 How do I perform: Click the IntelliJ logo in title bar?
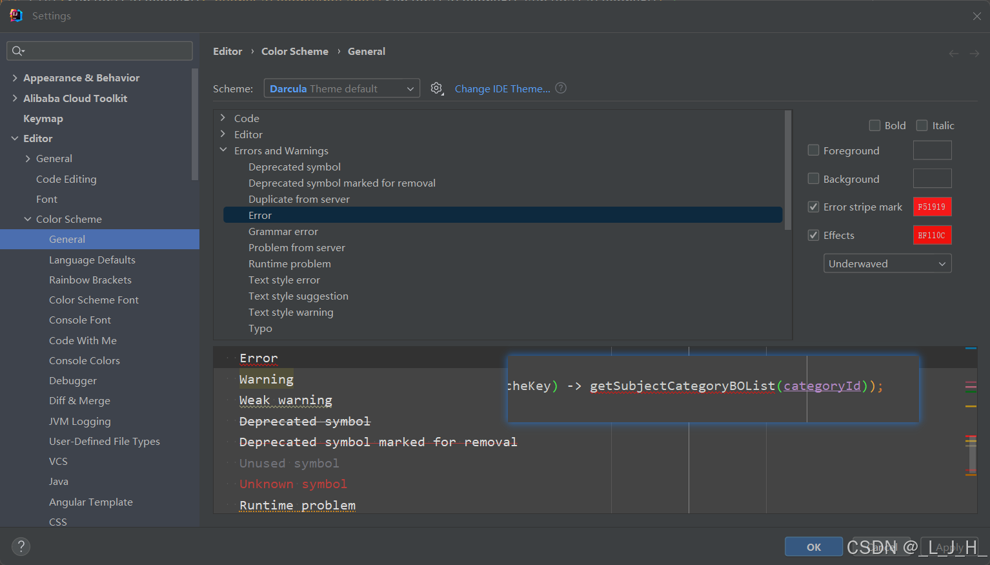(x=16, y=15)
